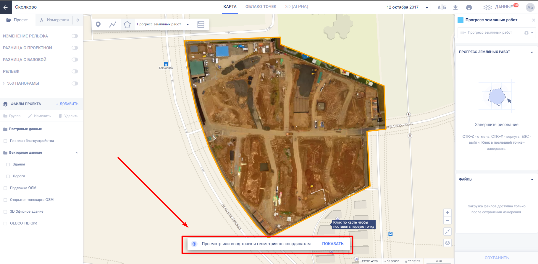The height and width of the screenshot is (264, 538).
Task: Switch to the Облако точек tab
Action: 261,6
